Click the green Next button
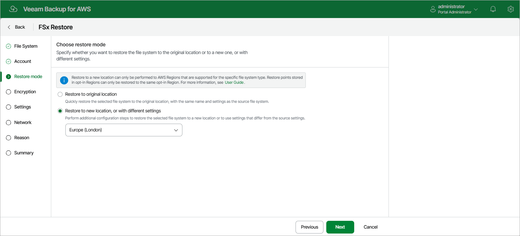The width and height of the screenshot is (520, 236). point(340,227)
